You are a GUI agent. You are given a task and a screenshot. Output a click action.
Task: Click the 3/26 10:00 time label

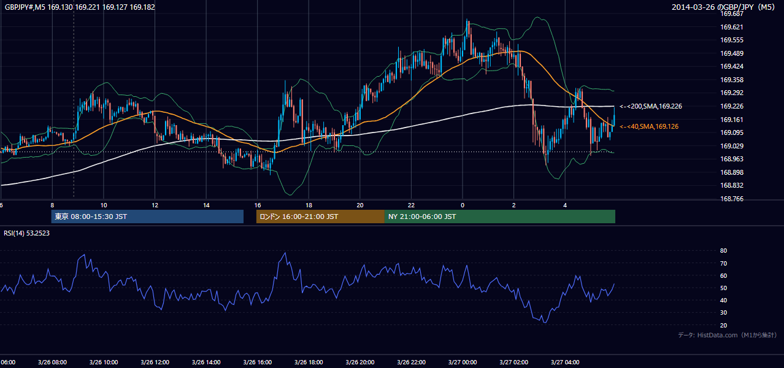104,362
